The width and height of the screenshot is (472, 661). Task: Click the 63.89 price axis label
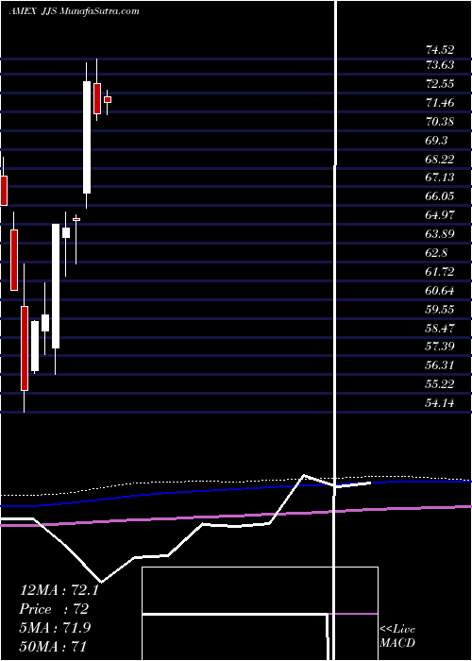[440, 233]
